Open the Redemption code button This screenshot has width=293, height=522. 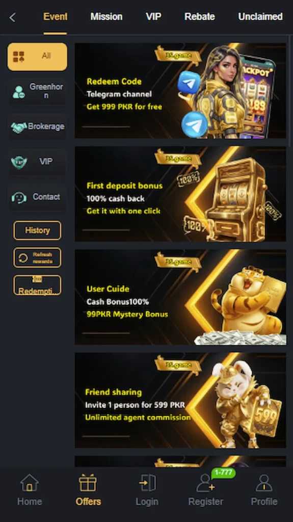pyautogui.click(x=37, y=285)
